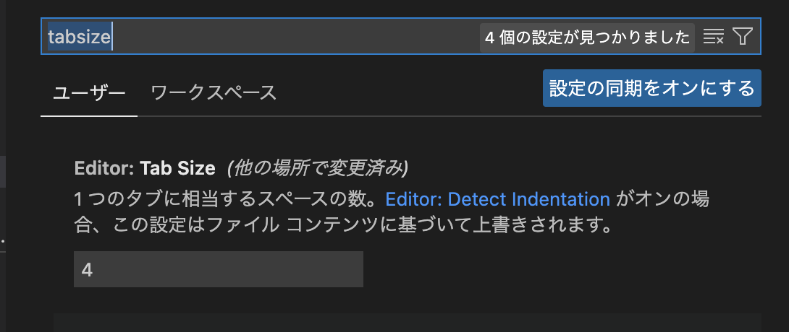Click 設定の同期をオンにする button

click(651, 88)
